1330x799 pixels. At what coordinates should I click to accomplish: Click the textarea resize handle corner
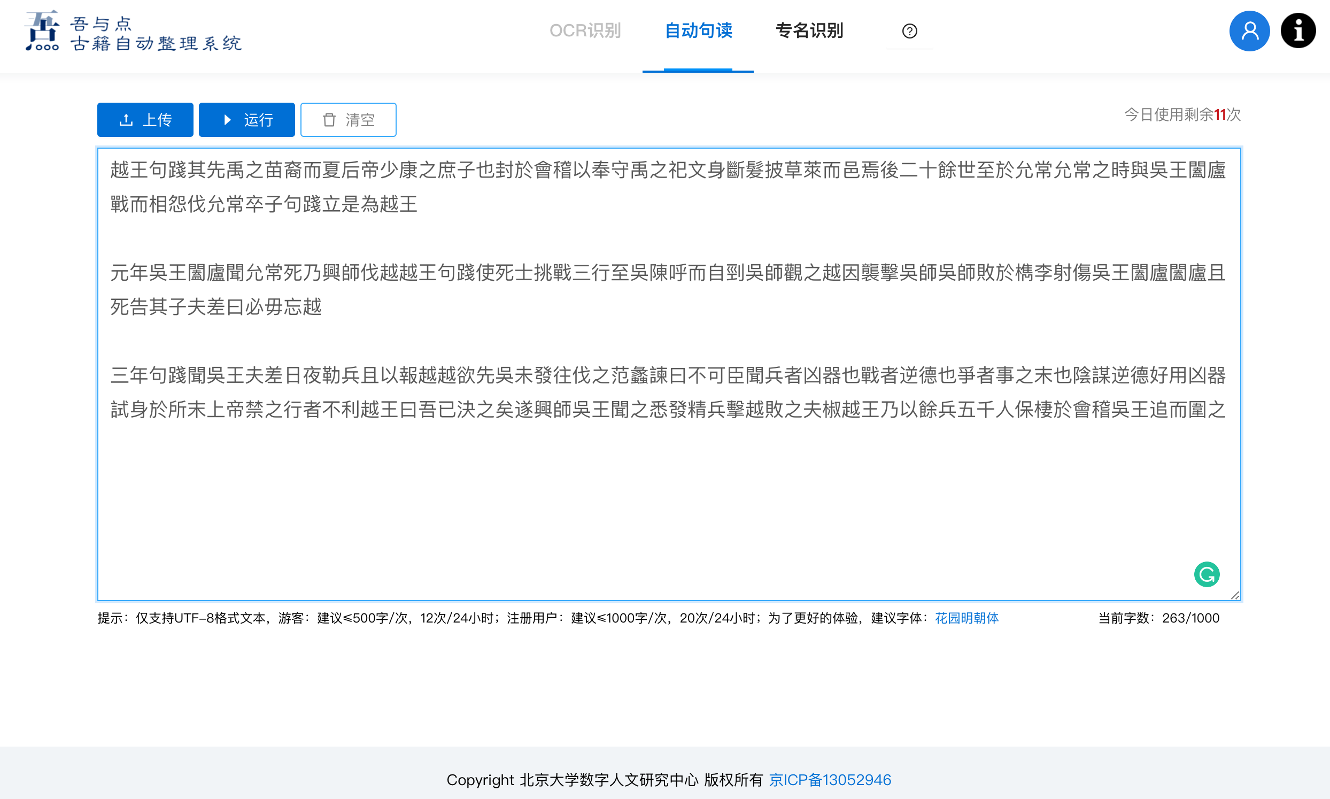pos(1235,595)
